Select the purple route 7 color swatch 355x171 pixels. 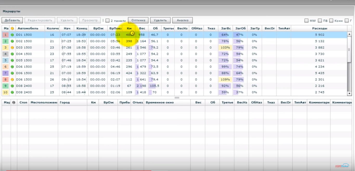pos(5,73)
